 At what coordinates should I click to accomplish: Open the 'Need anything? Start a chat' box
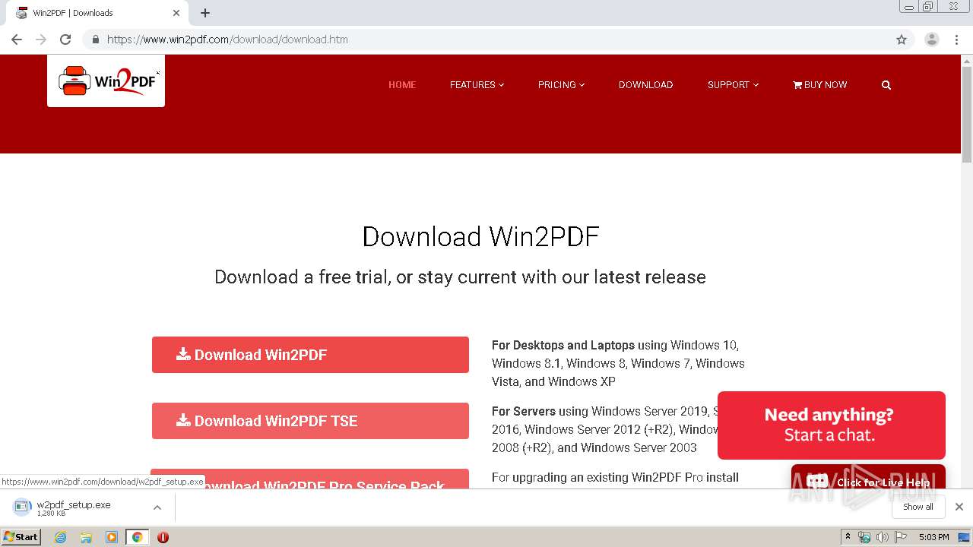point(832,425)
